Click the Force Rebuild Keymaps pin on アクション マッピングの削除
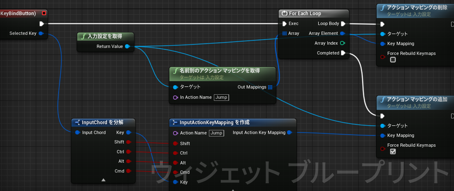The image size is (454, 191). tap(382, 57)
